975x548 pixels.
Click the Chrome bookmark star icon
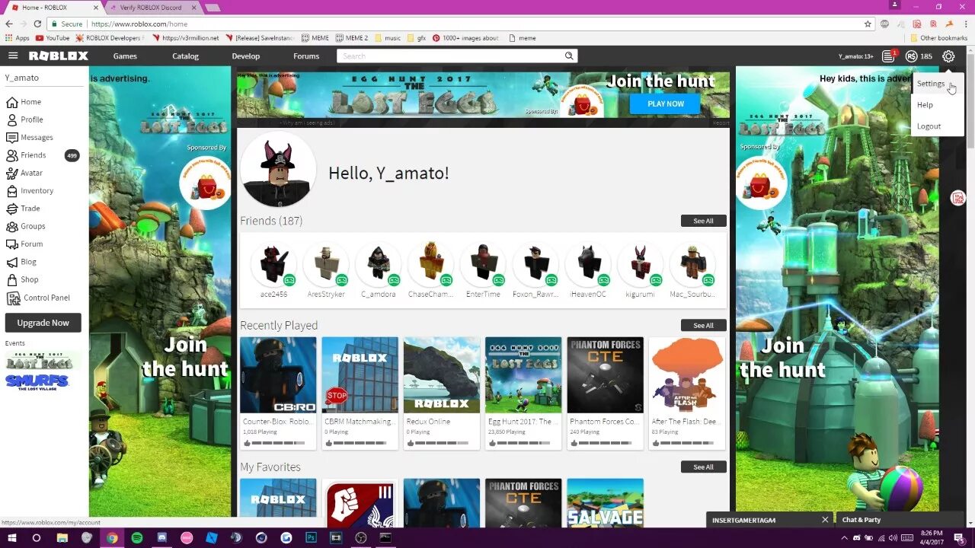pyautogui.click(x=868, y=24)
